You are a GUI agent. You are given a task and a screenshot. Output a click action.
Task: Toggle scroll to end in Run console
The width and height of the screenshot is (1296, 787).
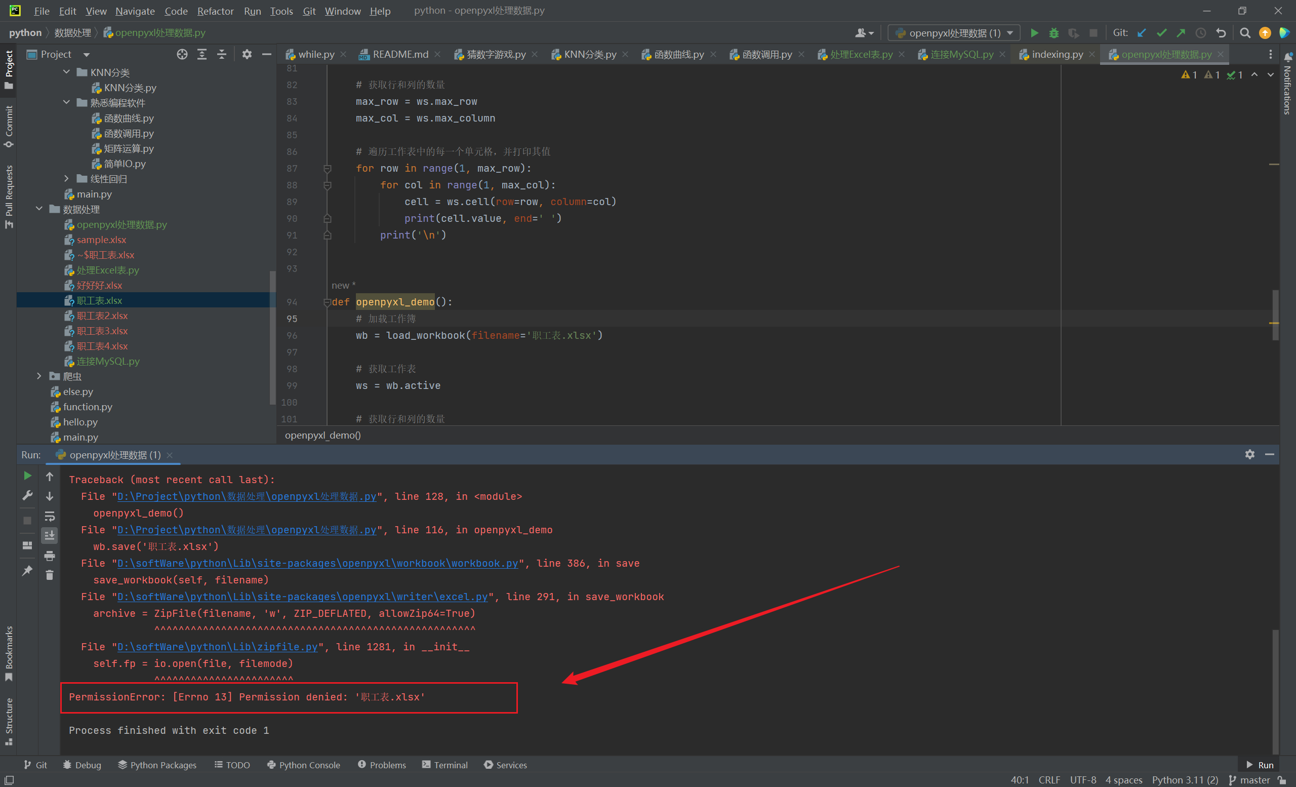coord(50,535)
